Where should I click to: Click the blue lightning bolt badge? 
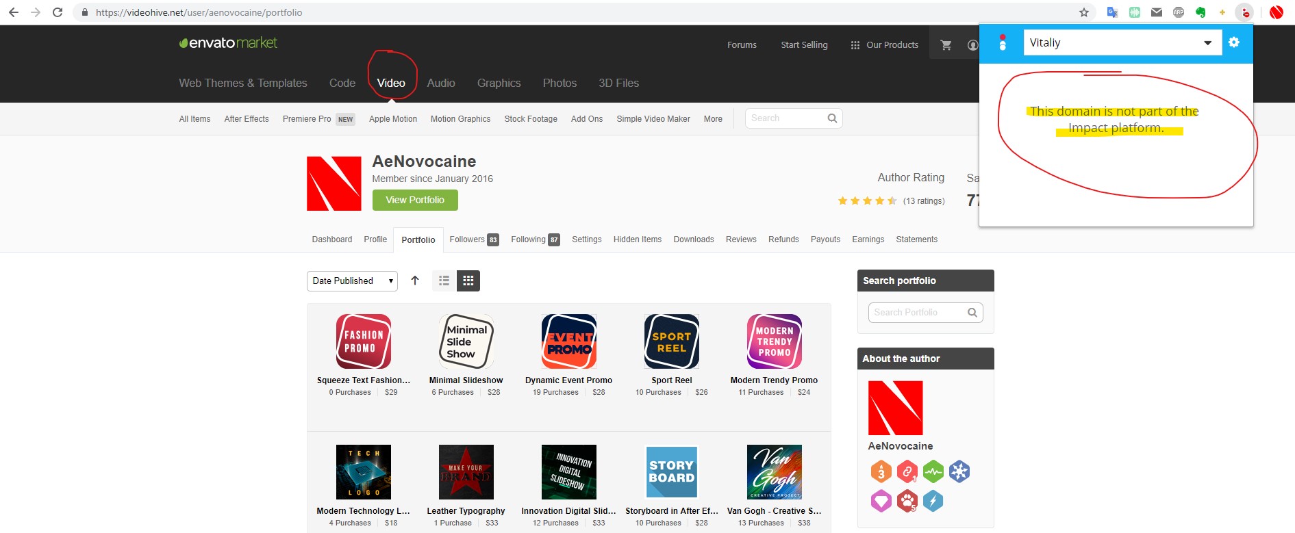(x=933, y=501)
